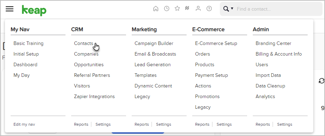Viewport: 325px width, 136px height.
Task: Open Legacy under E-Commerce
Action: pos(203,107)
